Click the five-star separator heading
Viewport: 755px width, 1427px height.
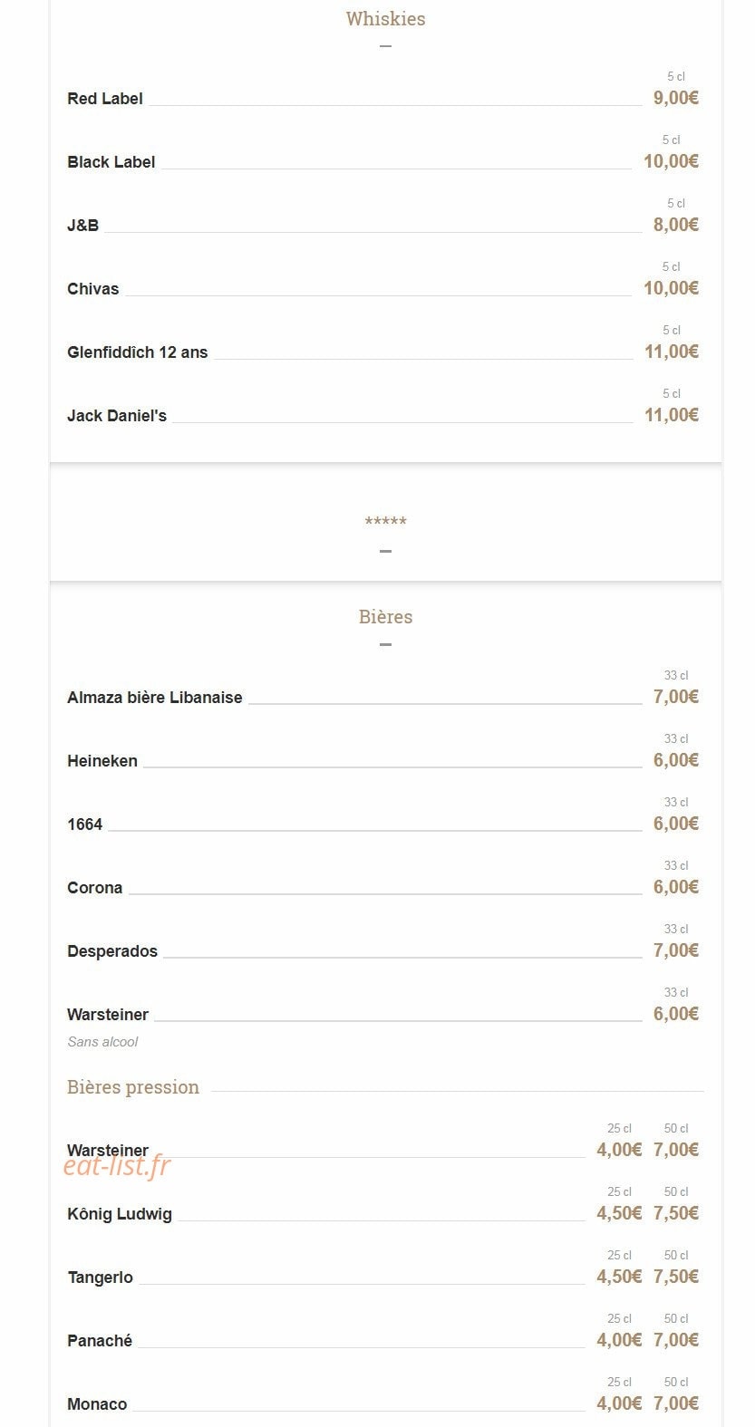click(385, 521)
